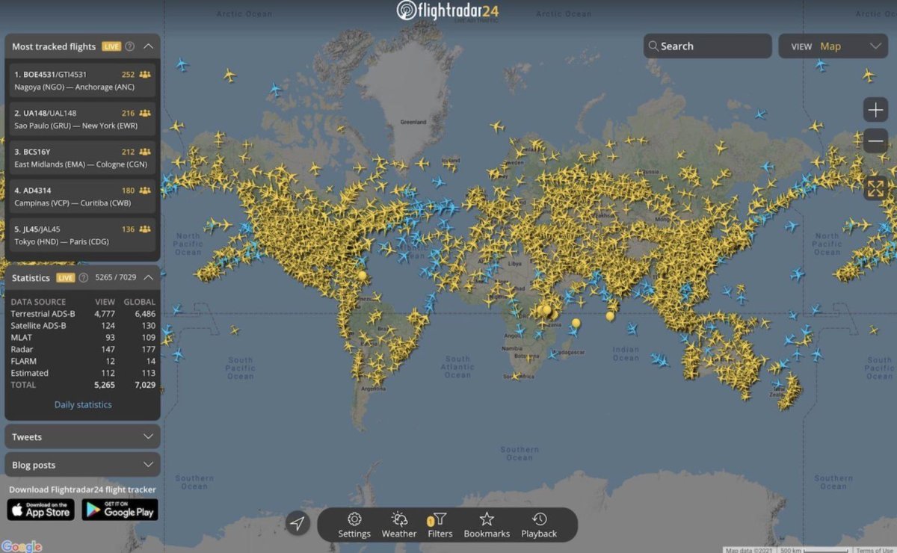
Task: Open the VIEW Map dropdown
Action: coord(833,46)
